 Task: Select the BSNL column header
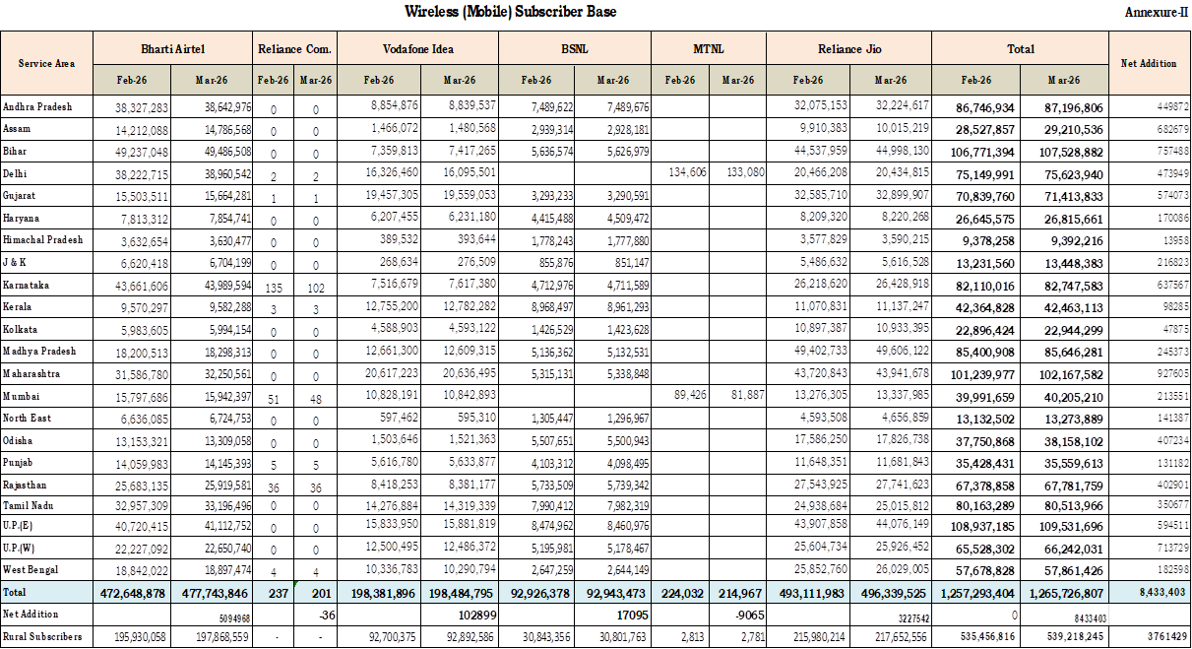coord(575,48)
